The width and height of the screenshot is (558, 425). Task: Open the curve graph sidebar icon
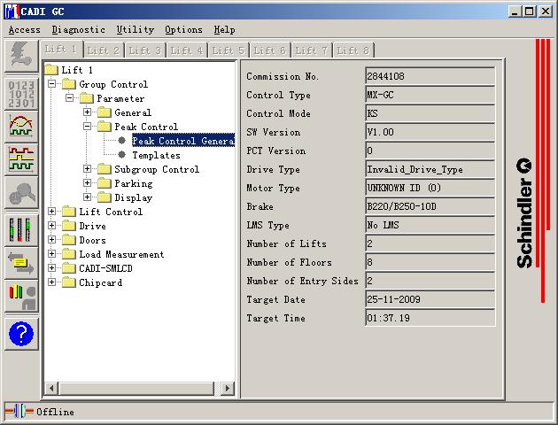tap(21, 126)
